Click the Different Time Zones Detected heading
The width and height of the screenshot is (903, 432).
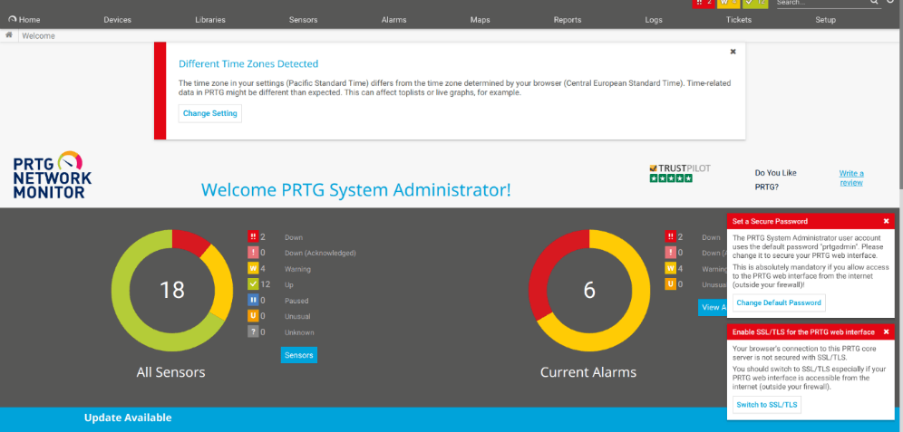248,64
